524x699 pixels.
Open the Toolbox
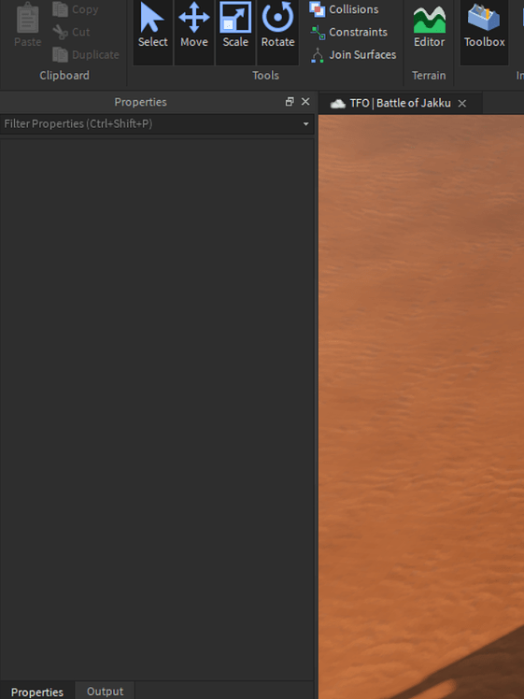[484, 31]
